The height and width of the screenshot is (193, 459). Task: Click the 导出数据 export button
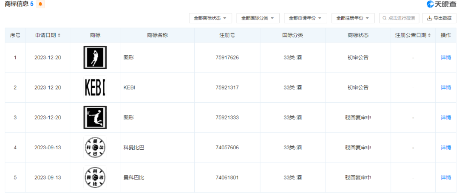(x=439, y=18)
